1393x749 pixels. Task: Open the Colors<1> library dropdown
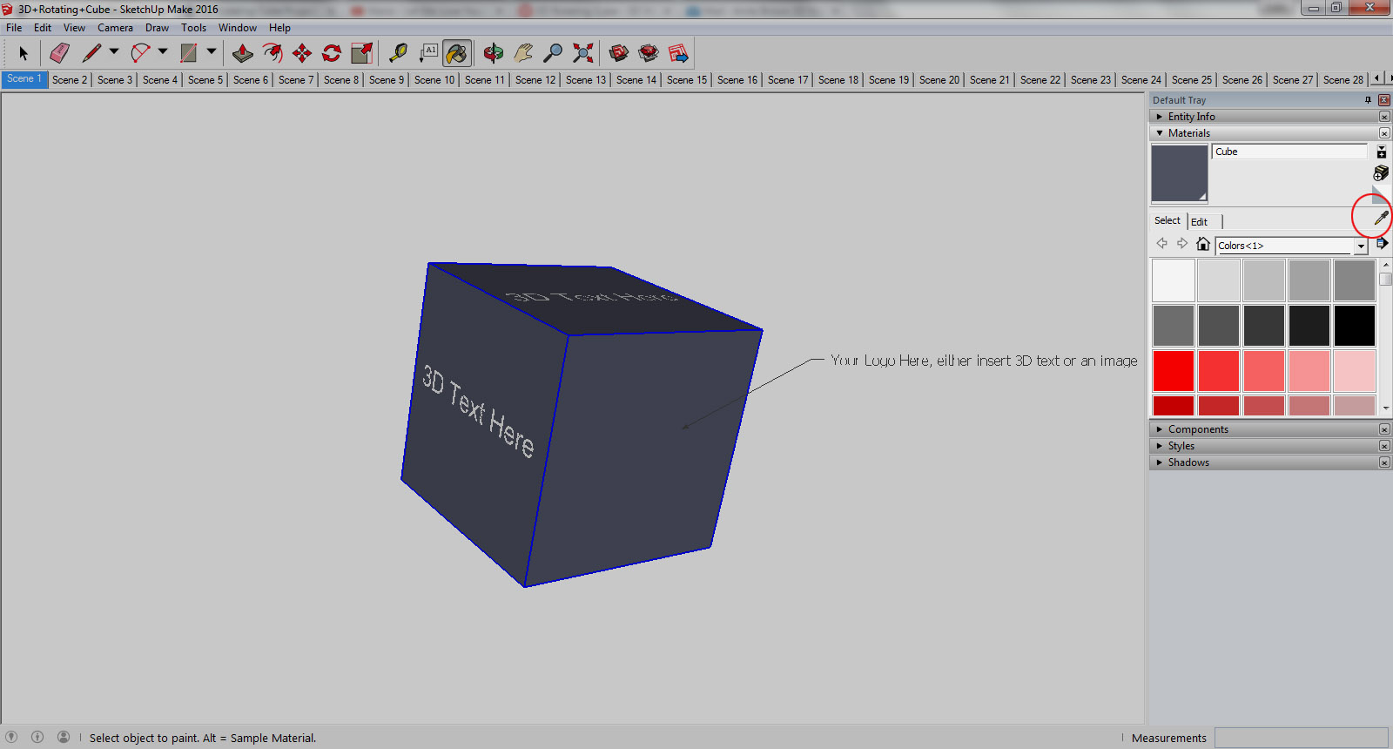[x=1361, y=246]
